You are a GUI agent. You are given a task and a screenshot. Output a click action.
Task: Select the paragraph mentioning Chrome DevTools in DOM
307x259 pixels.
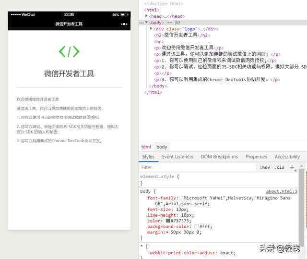217,79
